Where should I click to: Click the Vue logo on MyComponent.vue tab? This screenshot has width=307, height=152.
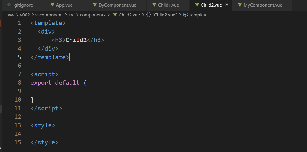240,5
